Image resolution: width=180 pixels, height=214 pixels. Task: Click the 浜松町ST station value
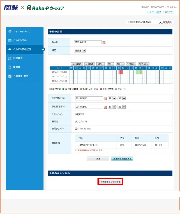pos(79,114)
